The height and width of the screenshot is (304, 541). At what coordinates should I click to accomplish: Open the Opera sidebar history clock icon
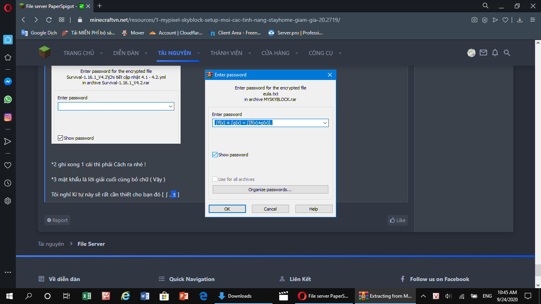point(8,183)
